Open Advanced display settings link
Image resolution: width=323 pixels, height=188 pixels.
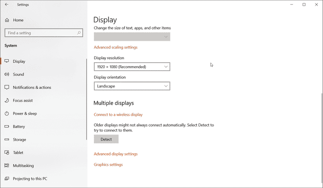(115, 154)
